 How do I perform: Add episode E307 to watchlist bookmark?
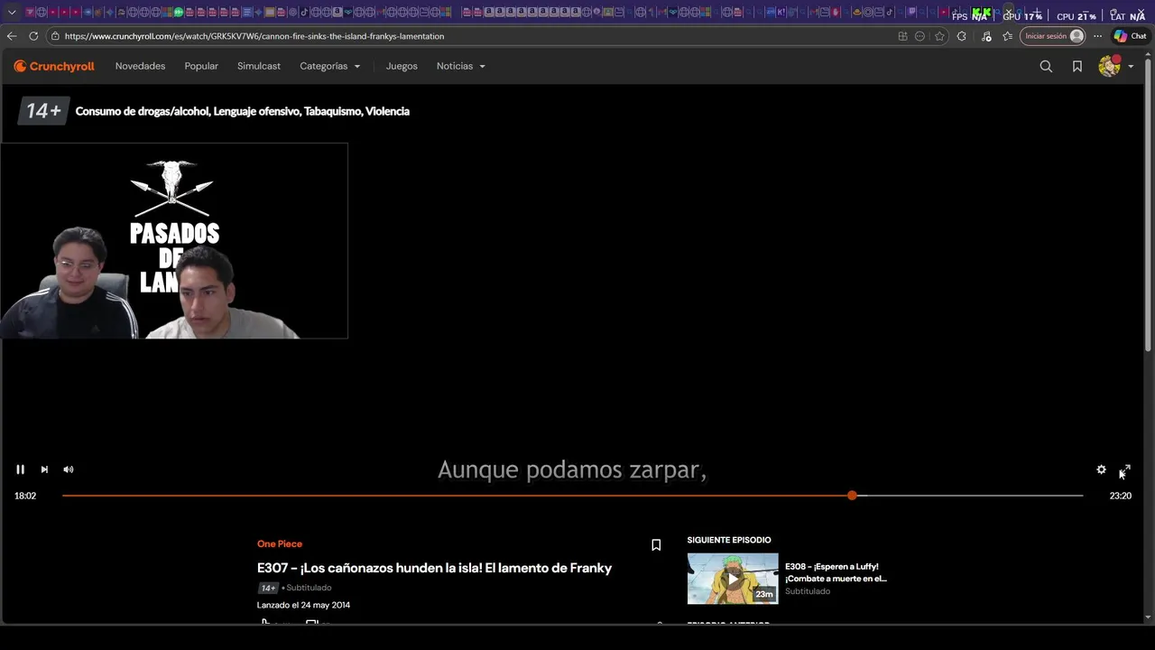click(656, 544)
